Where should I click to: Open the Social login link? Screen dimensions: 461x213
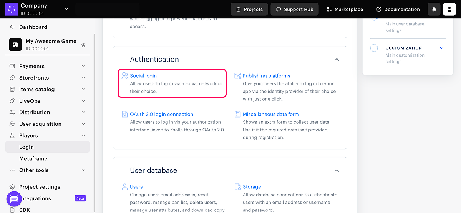coord(143,76)
